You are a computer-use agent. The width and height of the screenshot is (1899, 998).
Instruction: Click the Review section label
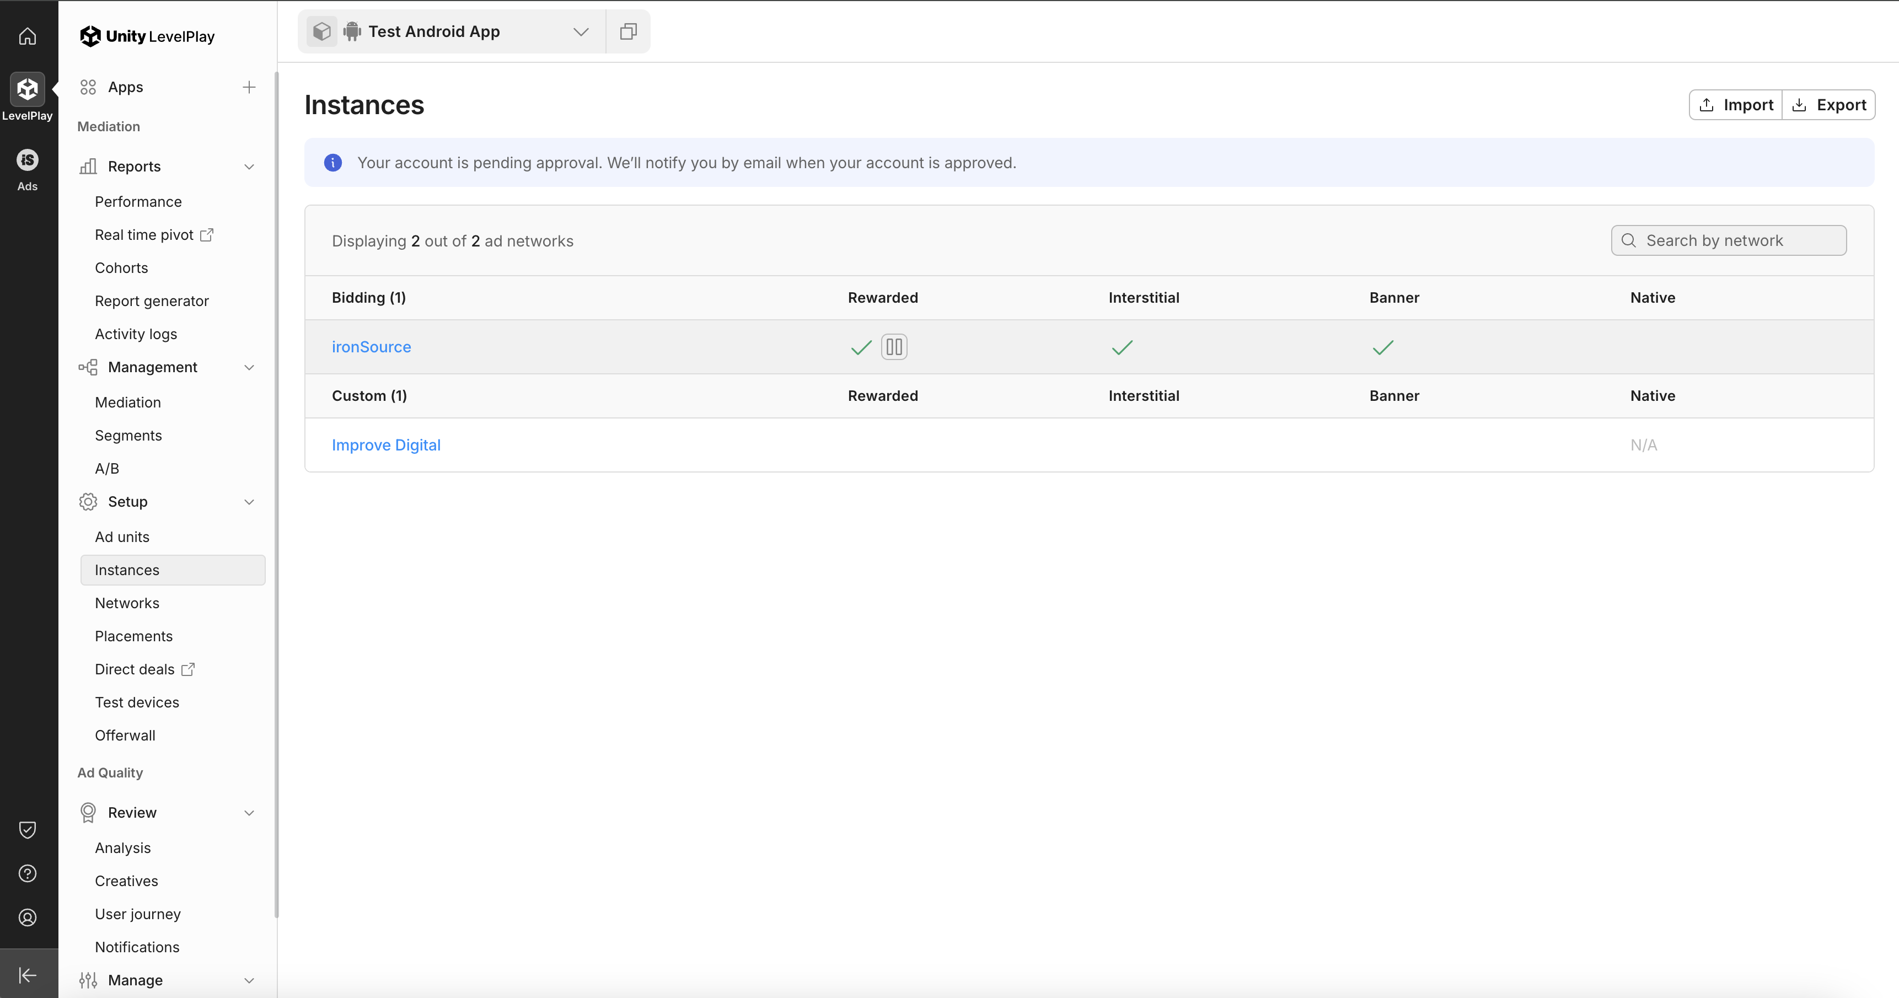tap(132, 813)
